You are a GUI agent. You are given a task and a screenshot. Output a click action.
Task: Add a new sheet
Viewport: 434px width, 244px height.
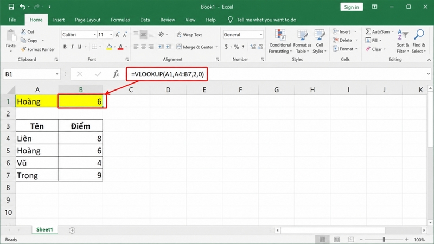point(72,230)
